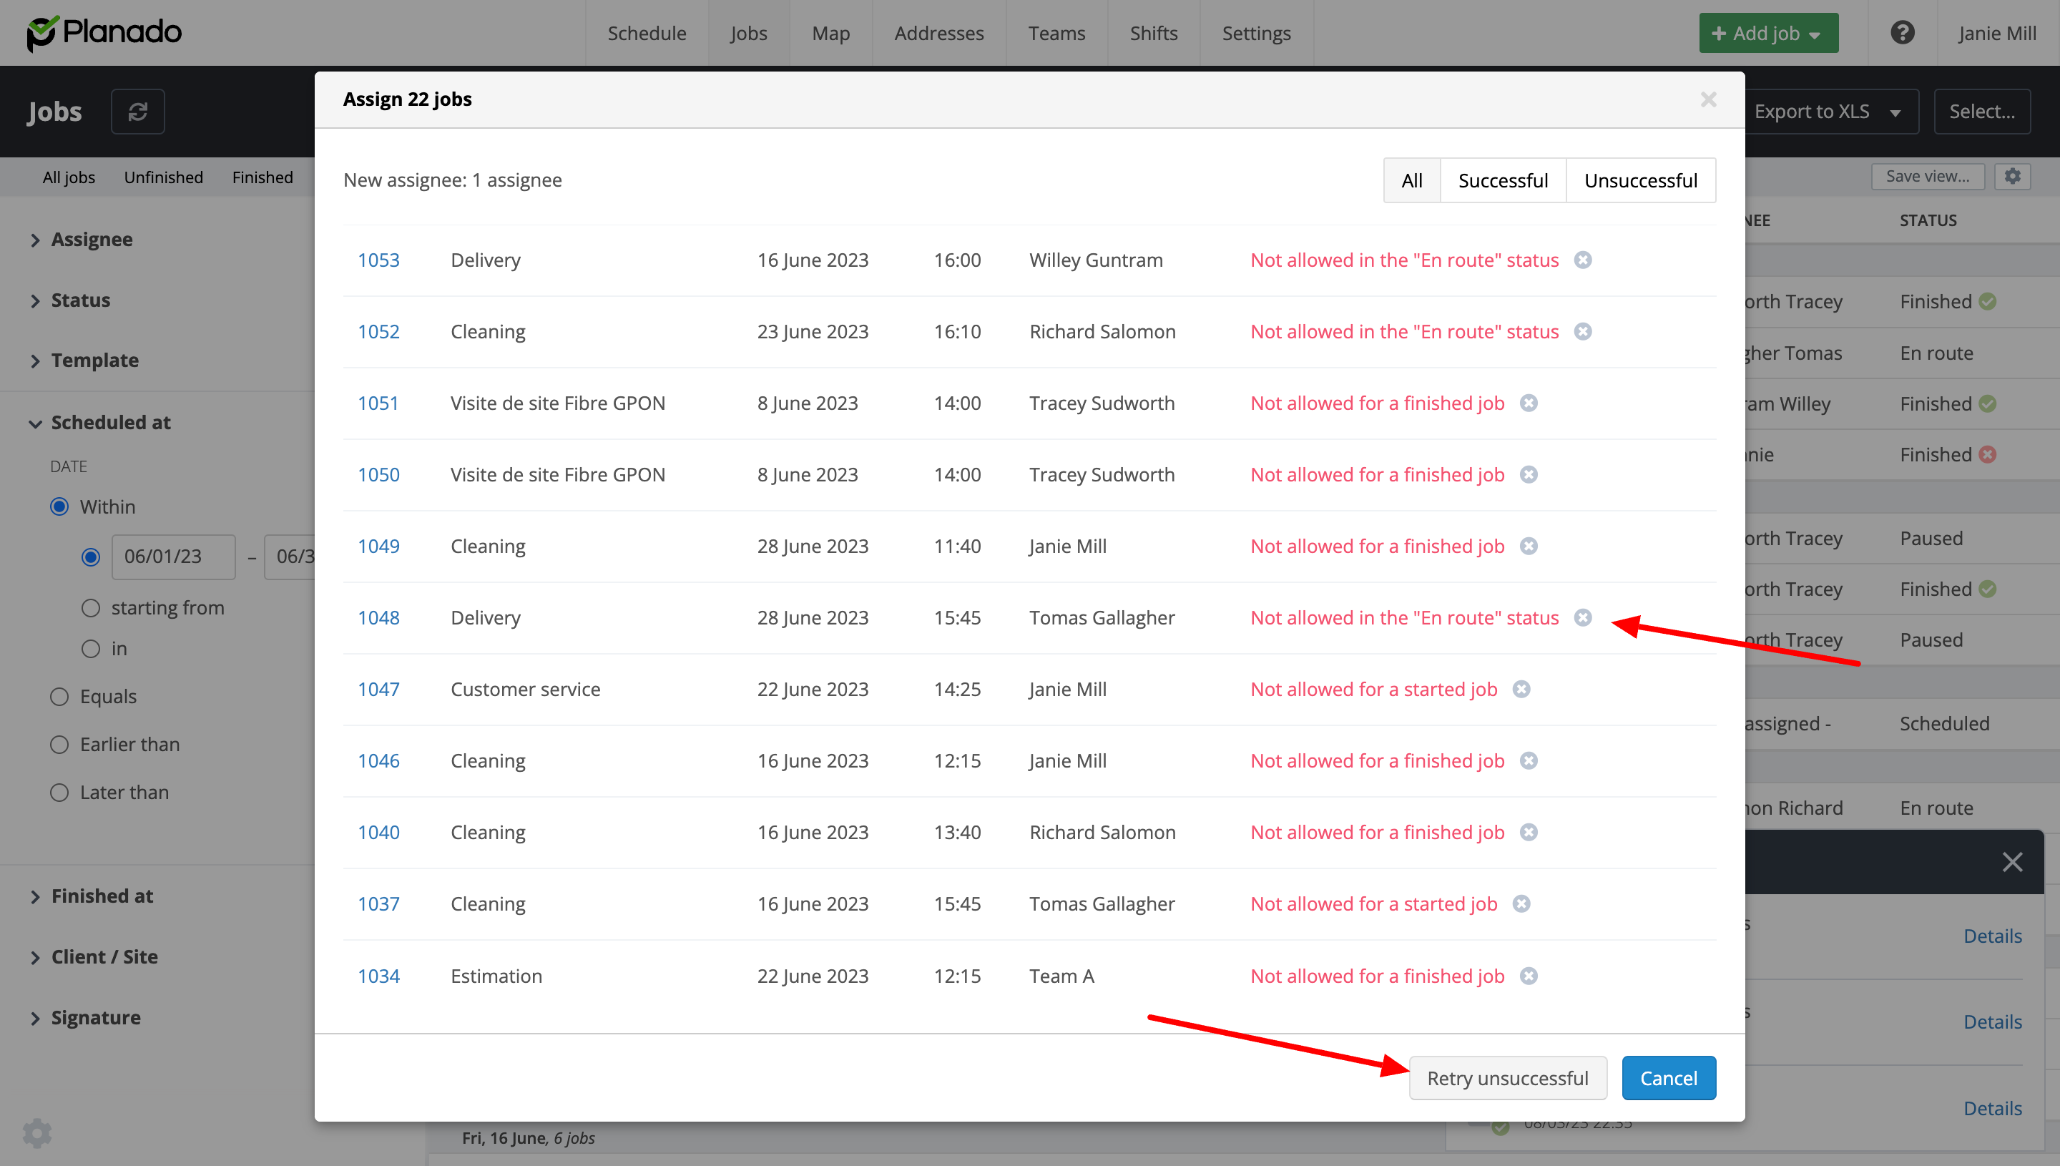This screenshot has height=1166, width=2060.
Task: Click the error icon on job 1053
Action: pyautogui.click(x=1583, y=260)
